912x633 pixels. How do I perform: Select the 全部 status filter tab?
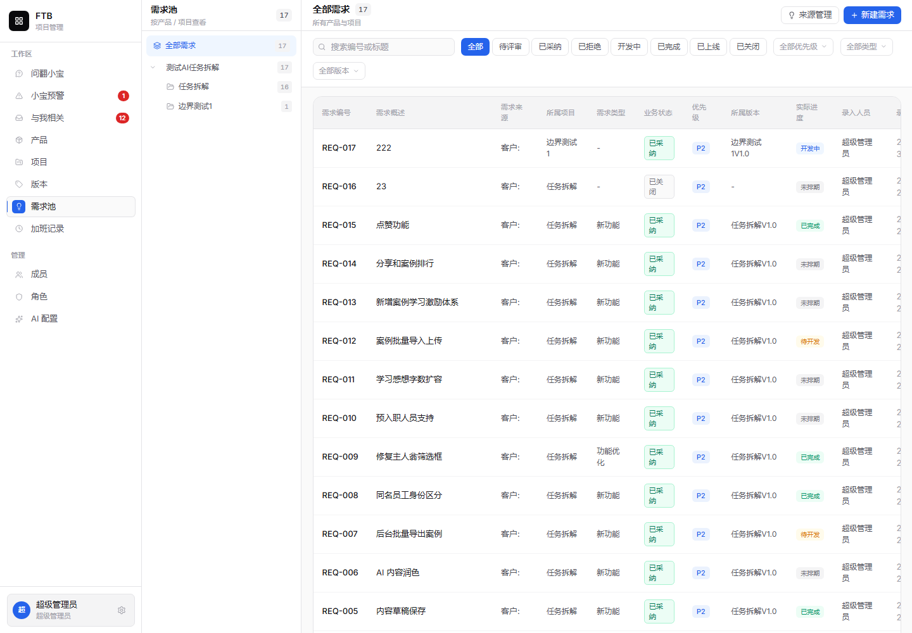pos(475,47)
